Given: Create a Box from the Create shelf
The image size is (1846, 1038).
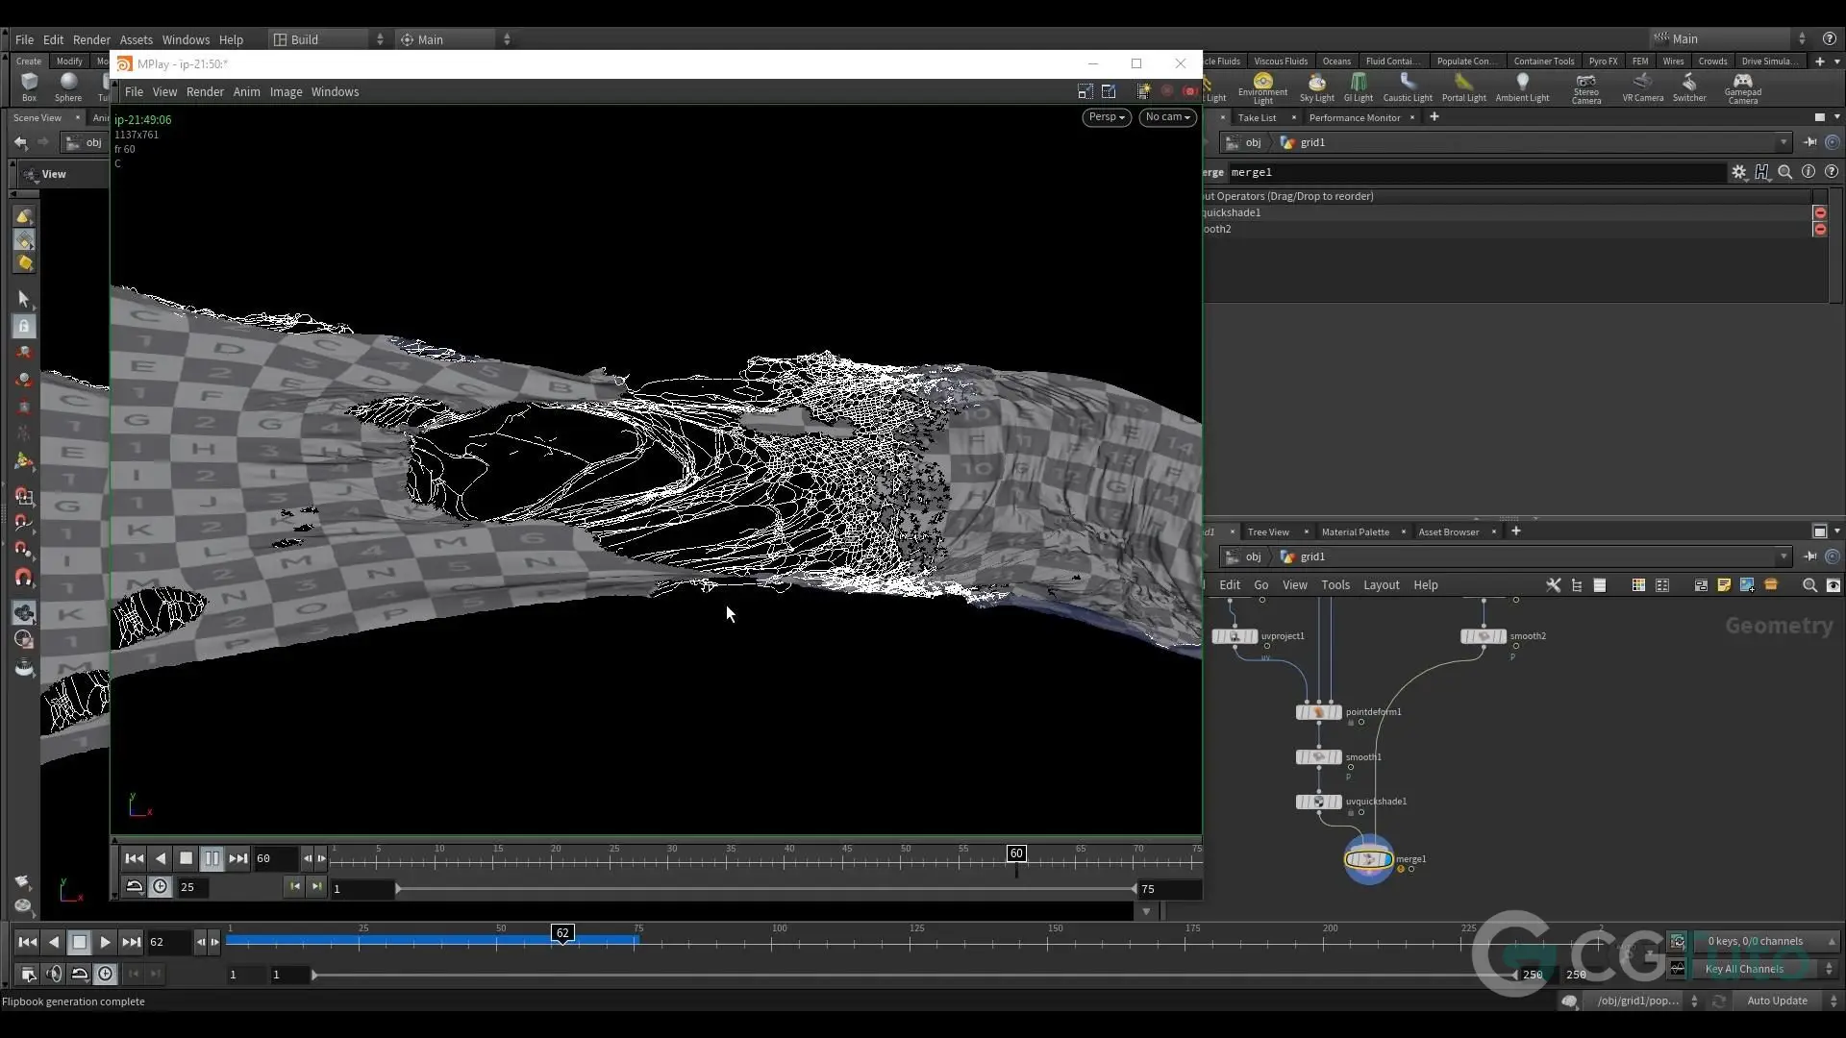Looking at the screenshot, I should [29, 86].
